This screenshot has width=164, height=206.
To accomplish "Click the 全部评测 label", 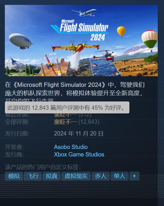I will 17,122.
